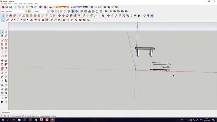
Task: Open 3D Warehouse from Getting Started toolbar
Action: click(x=80, y=20)
